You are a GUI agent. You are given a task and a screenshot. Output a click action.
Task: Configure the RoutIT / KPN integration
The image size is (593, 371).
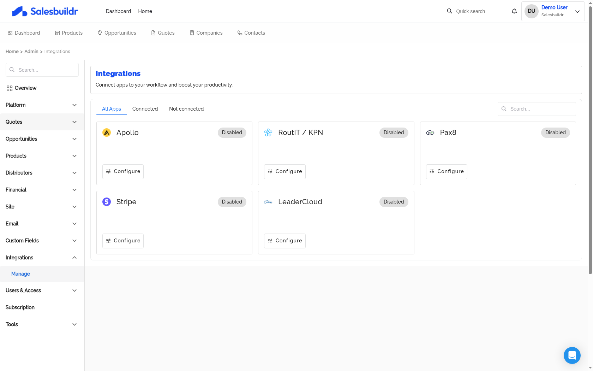(x=284, y=171)
